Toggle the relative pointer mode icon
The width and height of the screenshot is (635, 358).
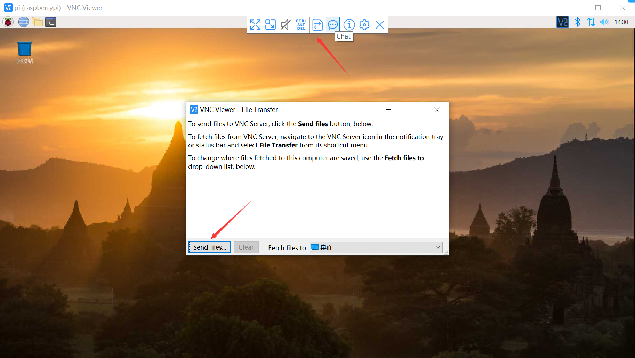[271, 25]
